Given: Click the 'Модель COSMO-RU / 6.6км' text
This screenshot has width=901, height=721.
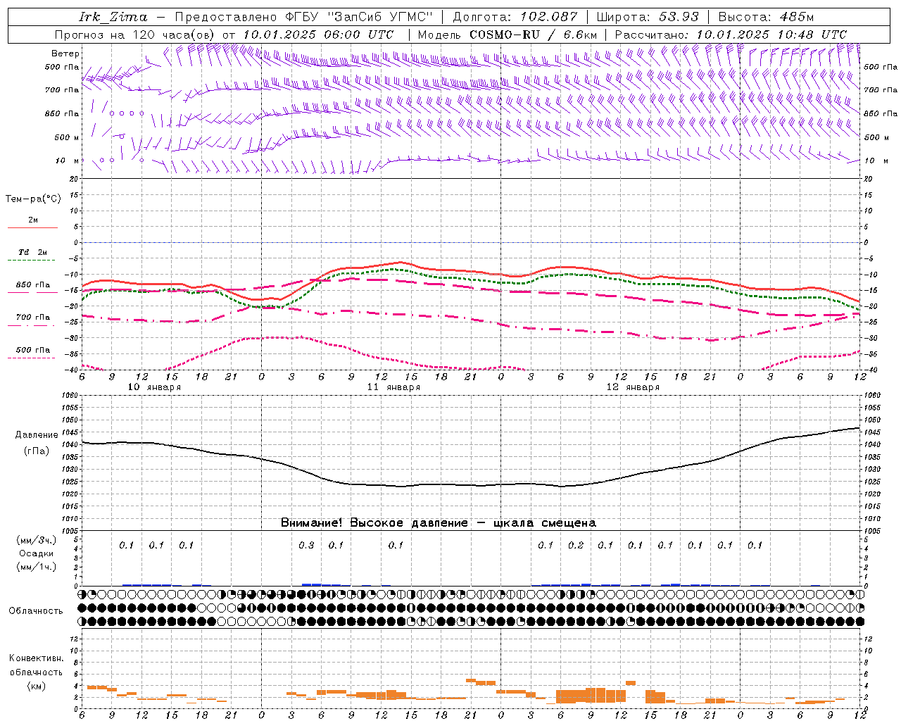Looking at the screenshot, I should click(508, 35).
